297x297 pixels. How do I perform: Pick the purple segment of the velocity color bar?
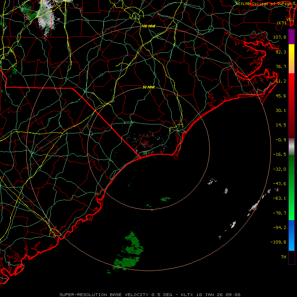291,37
